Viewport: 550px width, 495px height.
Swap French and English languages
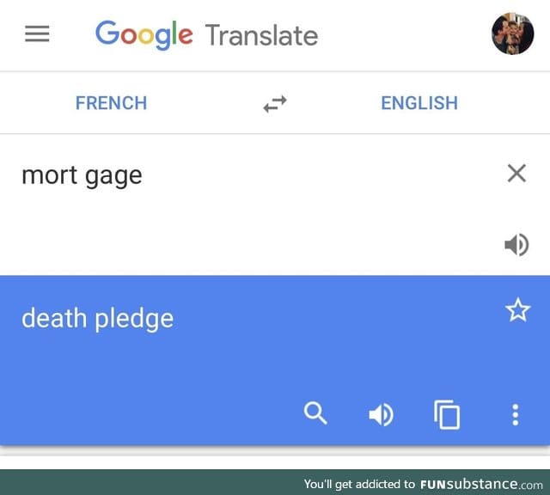point(275,104)
